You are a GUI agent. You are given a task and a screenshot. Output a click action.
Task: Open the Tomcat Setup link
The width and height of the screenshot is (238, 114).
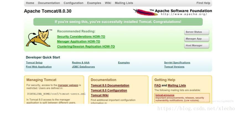point(34,63)
